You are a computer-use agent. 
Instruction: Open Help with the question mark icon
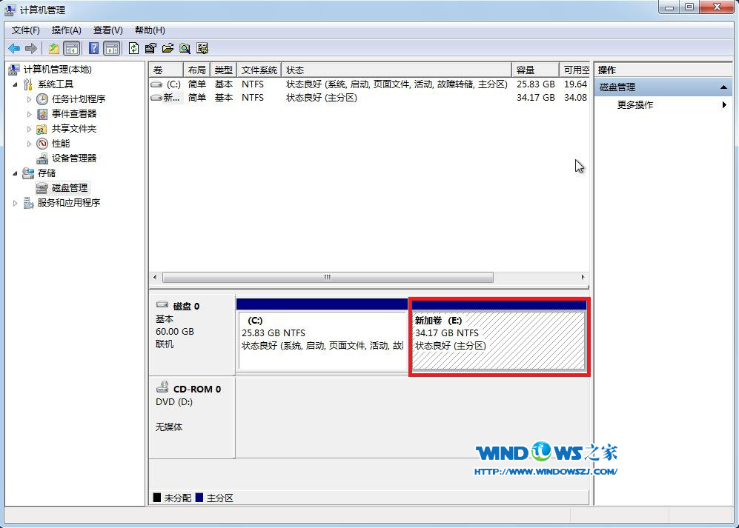click(94, 48)
